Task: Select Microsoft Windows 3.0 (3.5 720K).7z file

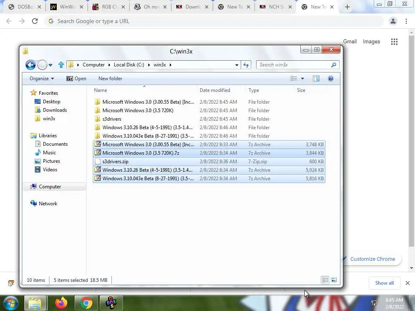Action: (x=209, y=153)
